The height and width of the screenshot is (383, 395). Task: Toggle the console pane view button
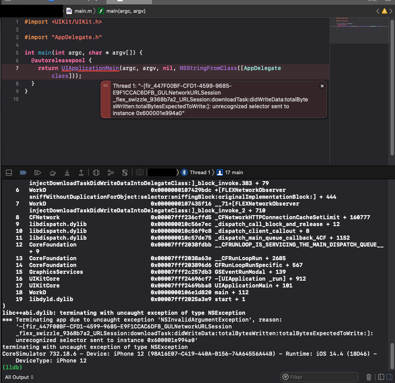coord(390,377)
